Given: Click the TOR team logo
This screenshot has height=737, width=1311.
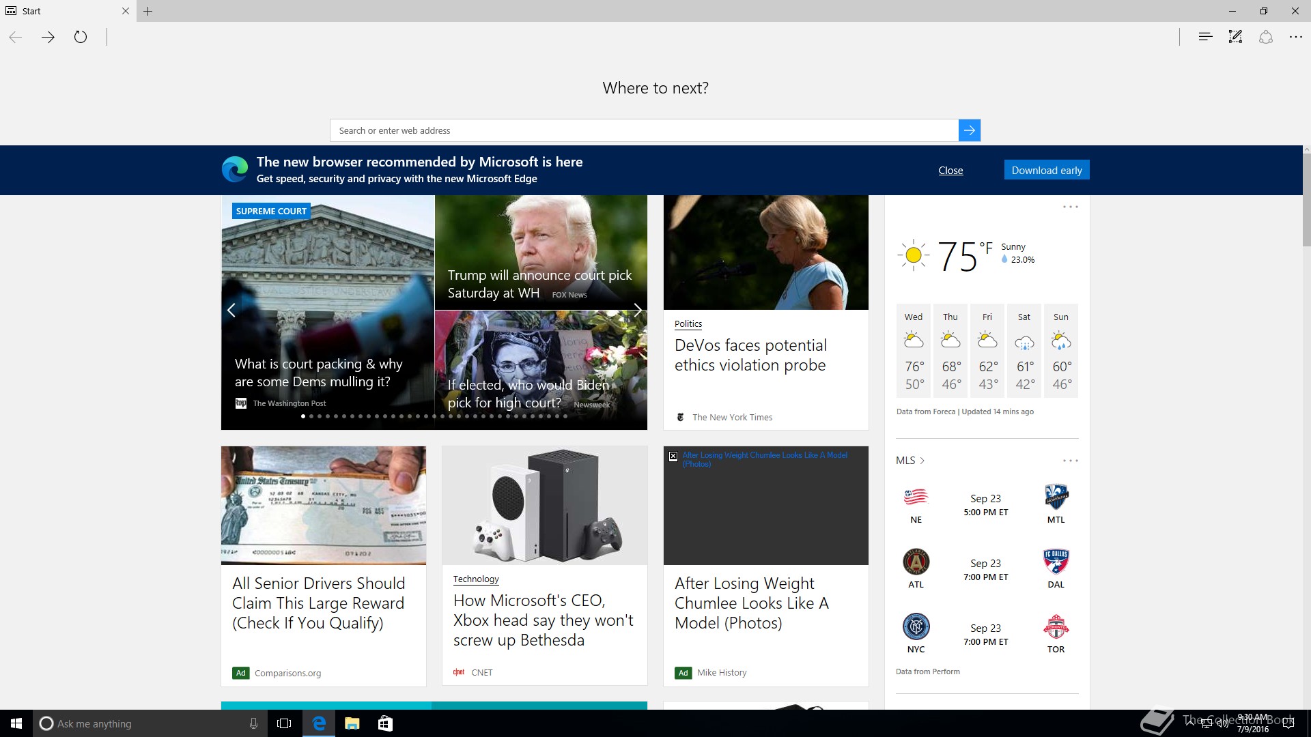Looking at the screenshot, I should point(1056,626).
